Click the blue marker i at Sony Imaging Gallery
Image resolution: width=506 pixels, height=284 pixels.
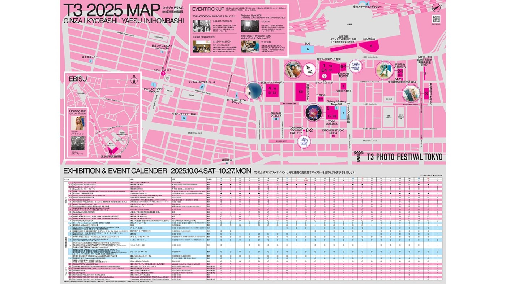(154, 84)
